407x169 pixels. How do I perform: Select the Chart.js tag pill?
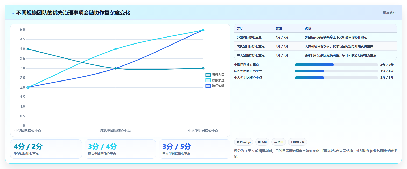click(x=244, y=142)
